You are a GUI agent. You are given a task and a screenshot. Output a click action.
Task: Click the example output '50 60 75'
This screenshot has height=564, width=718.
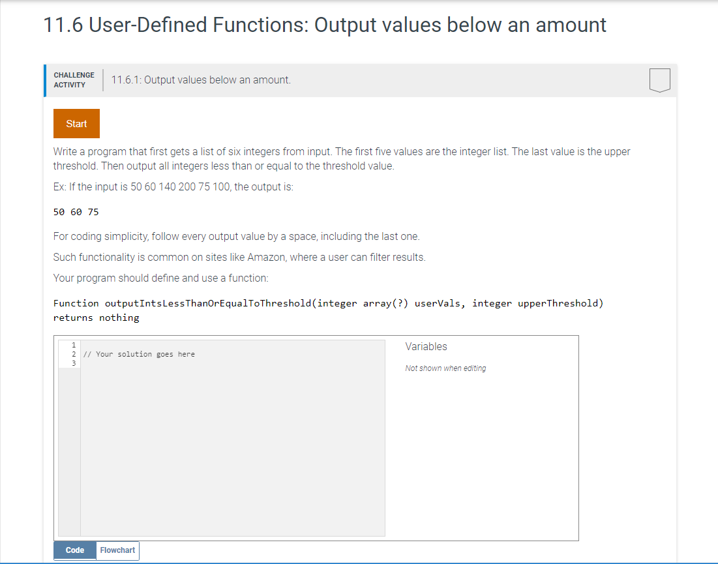coord(76,211)
